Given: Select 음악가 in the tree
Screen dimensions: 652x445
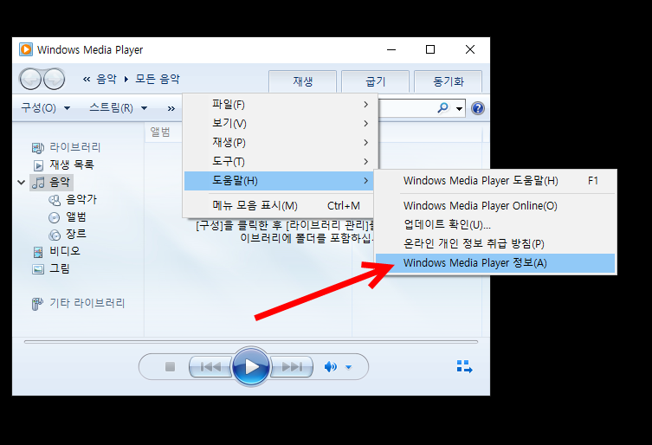Looking at the screenshot, I should coord(81,200).
